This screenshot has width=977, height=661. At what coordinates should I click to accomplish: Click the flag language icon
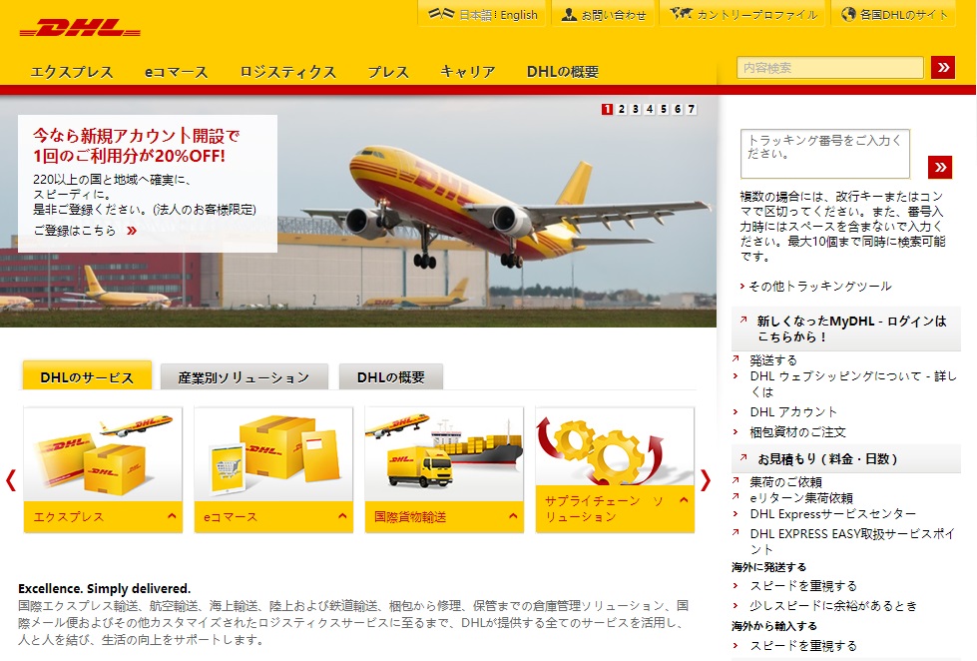tap(441, 14)
